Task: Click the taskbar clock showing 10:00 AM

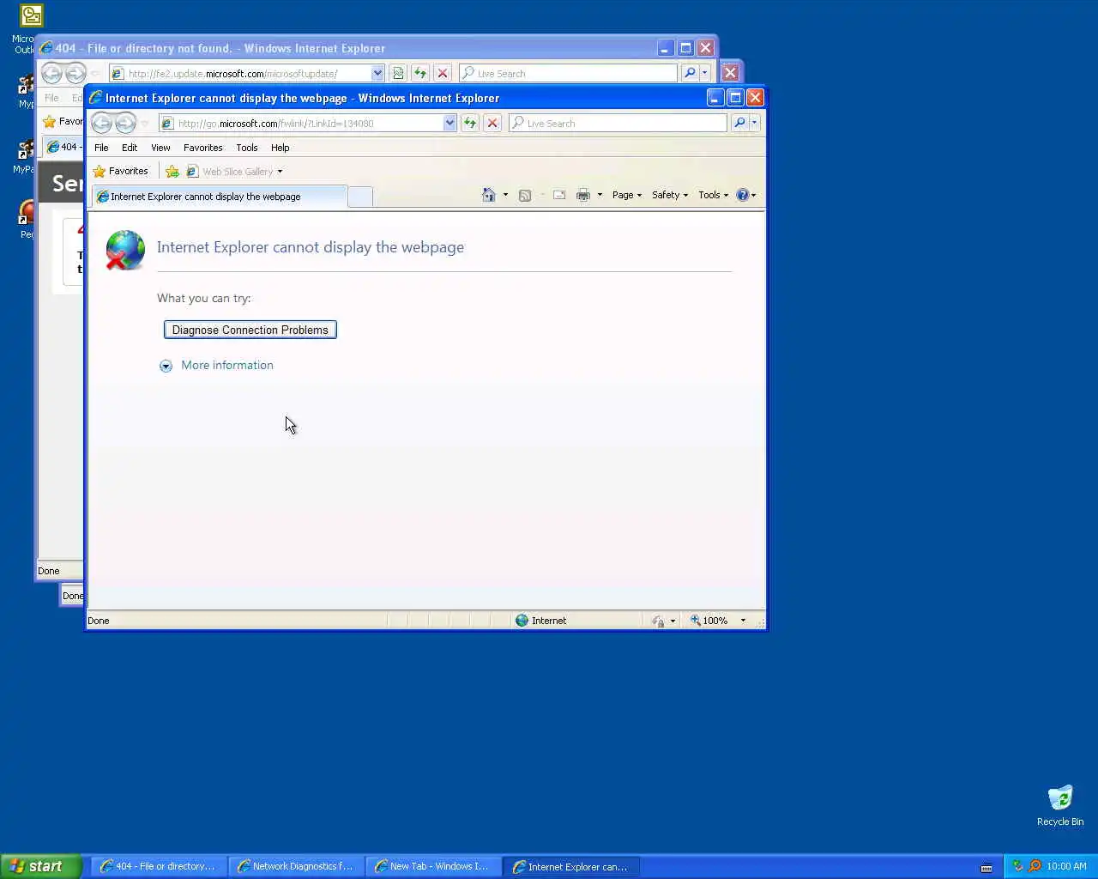Action: point(1066,866)
